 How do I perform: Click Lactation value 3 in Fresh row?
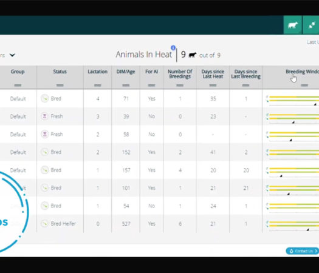pos(98,116)
